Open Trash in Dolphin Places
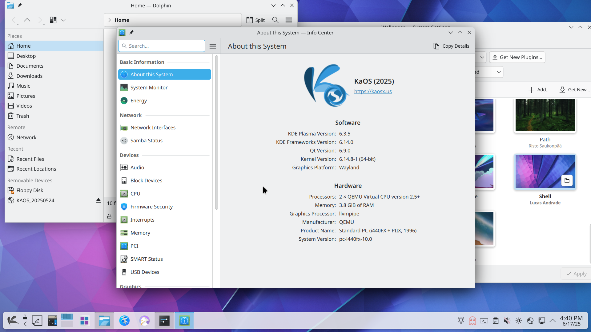 54,116
